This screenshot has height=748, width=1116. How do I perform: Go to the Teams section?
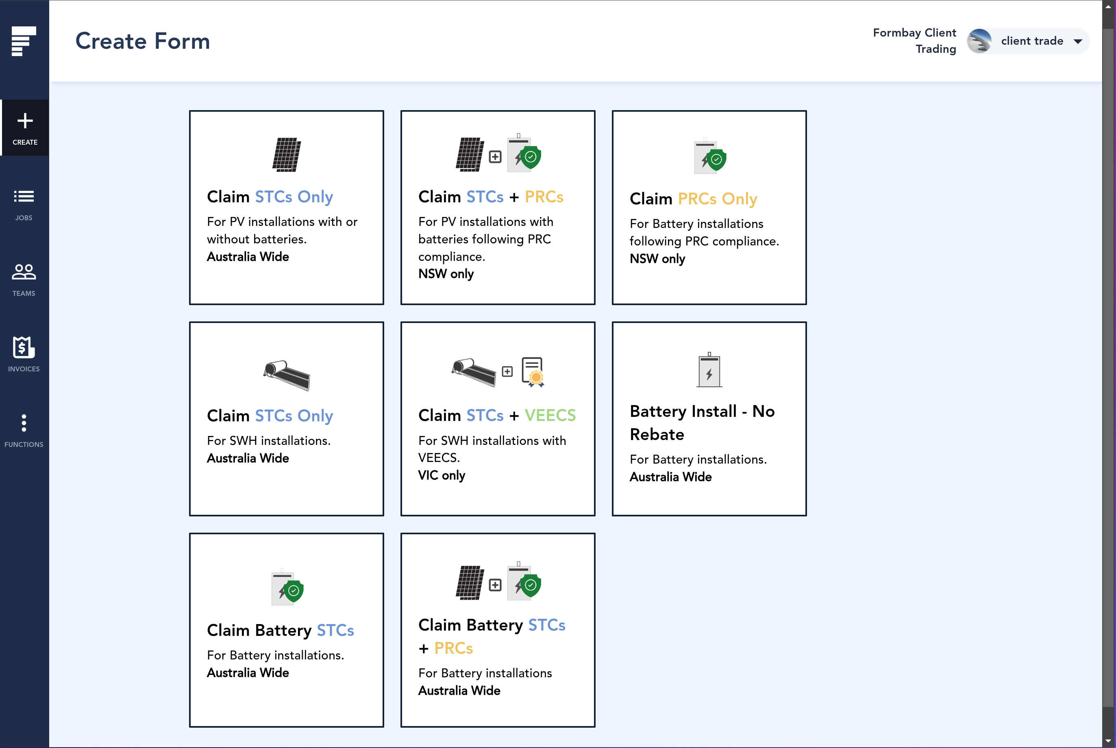tap(24, 280)
